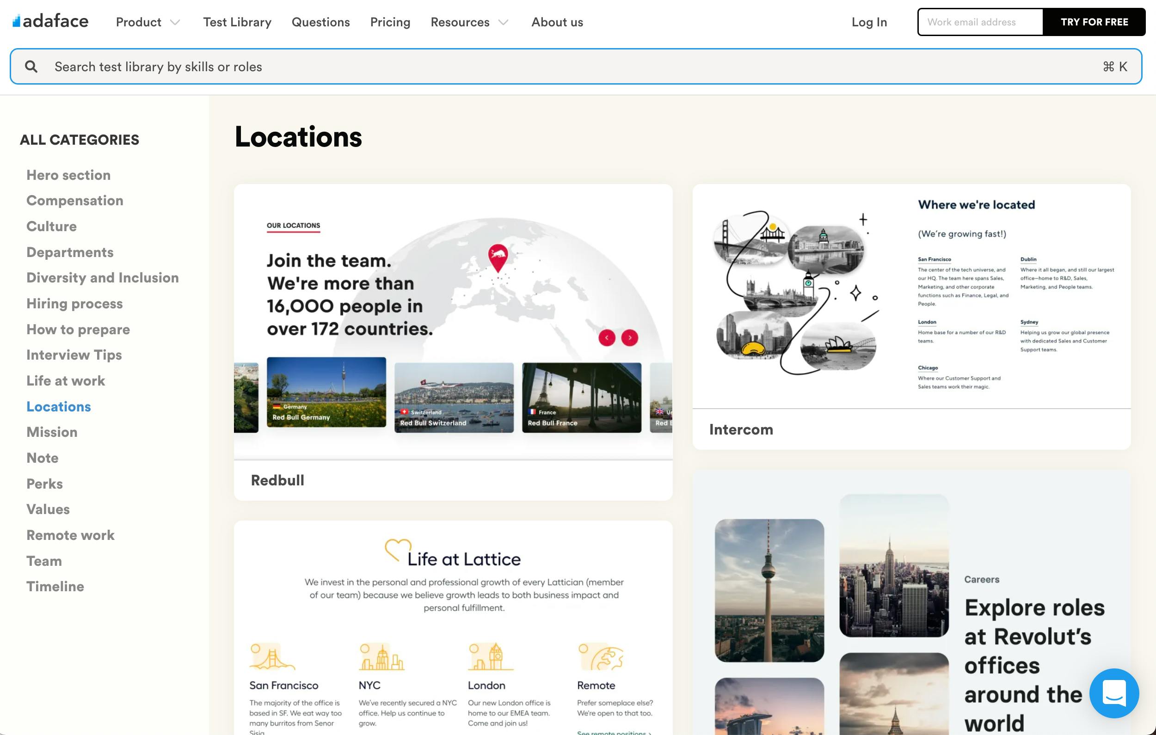Viewport: 1156px width, 735px height.
Task: Click the Chicago office label in Intercom card
Action: click(928, 368)
